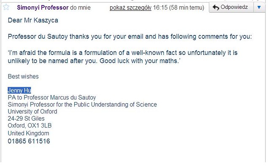Click the '24-29 St Giles' address line
This screenshot has width=270, height=167.
tap(26, 119)
